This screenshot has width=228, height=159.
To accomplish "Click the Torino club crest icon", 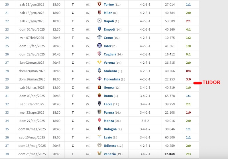I will point(99,4).
